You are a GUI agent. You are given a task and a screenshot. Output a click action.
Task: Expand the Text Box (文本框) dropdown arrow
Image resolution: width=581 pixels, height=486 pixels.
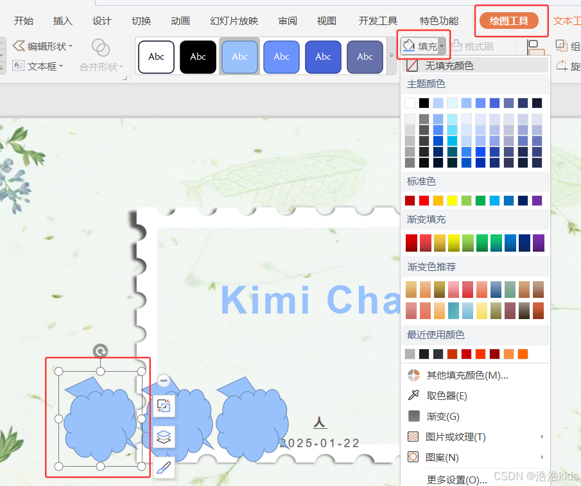point(61,66)
